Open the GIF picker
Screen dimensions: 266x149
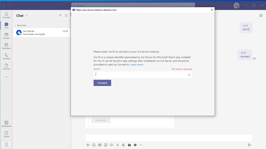click(x=100, y=145)
